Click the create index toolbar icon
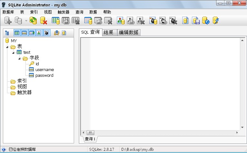The width and height of the screenshot is (247, 153). point(88,20)
